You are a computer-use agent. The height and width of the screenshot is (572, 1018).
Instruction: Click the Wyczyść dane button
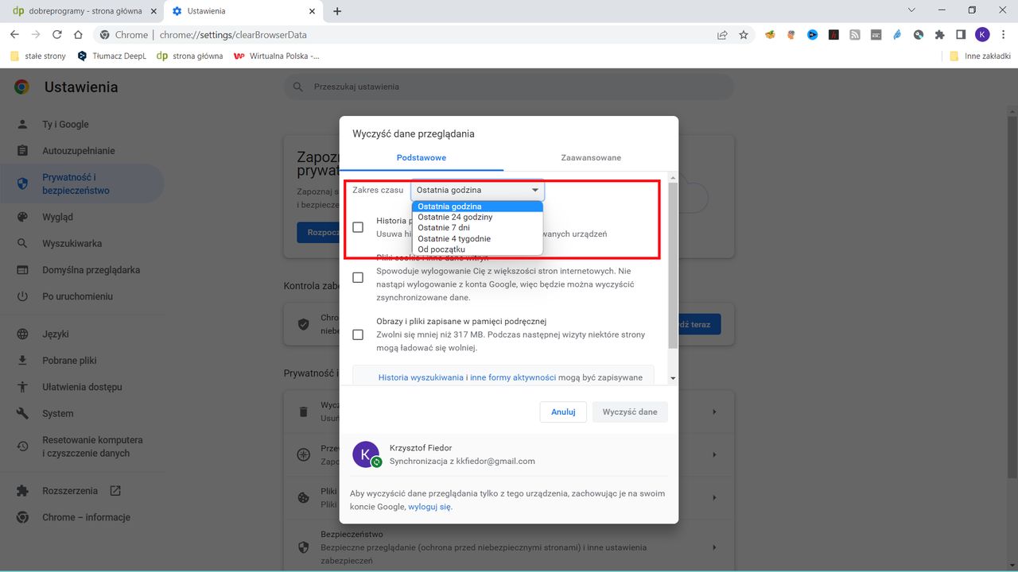(629, 412)
